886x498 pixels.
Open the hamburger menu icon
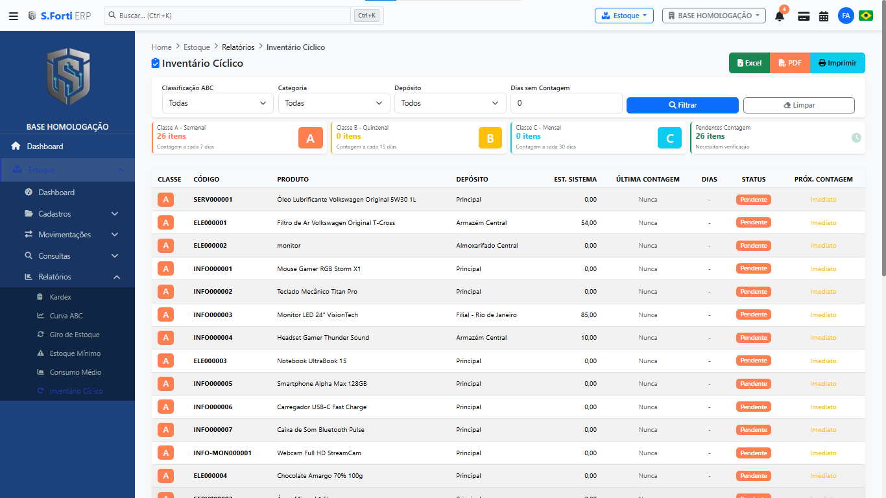pyautogui.click(x=13, y=16)
